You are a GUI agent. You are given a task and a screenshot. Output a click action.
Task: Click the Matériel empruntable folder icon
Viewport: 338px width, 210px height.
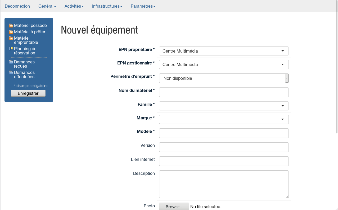coord(11,38)
